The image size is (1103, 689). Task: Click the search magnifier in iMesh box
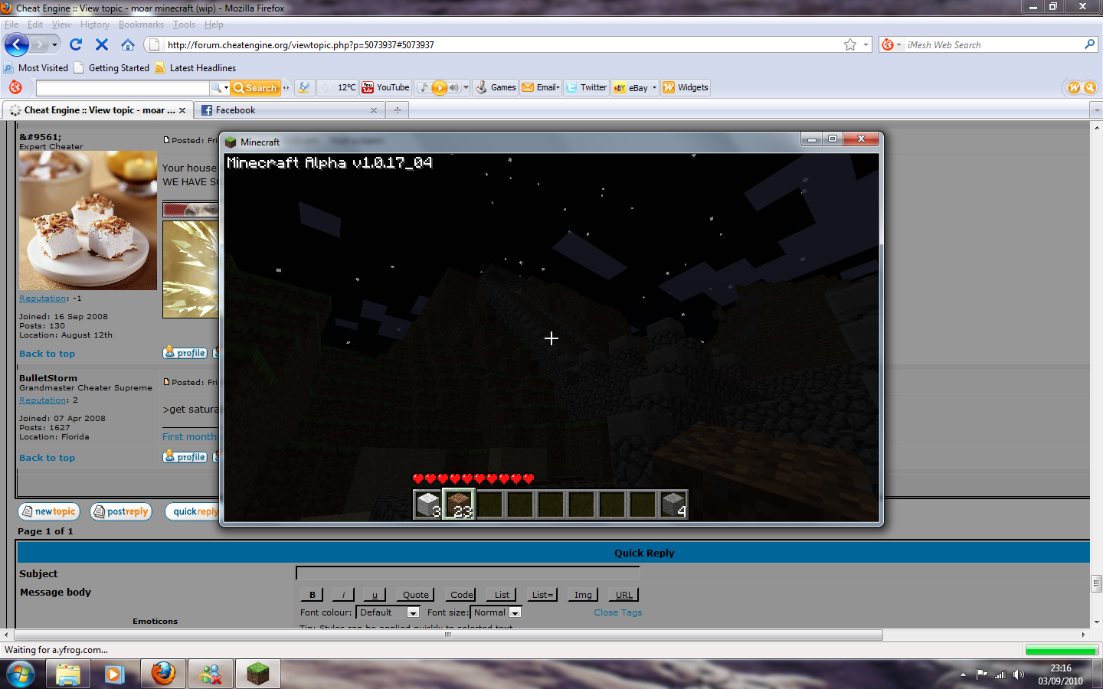click(1090, 44)
